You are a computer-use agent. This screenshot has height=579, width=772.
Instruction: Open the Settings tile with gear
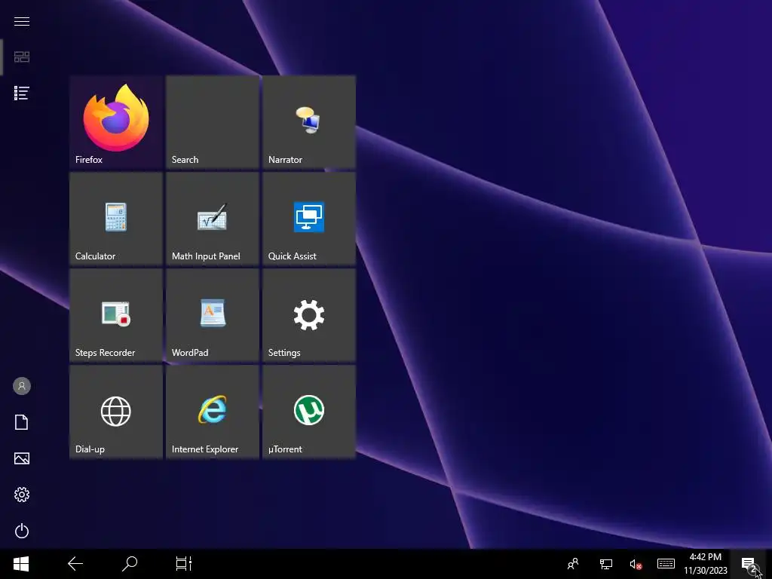[308, 314]
